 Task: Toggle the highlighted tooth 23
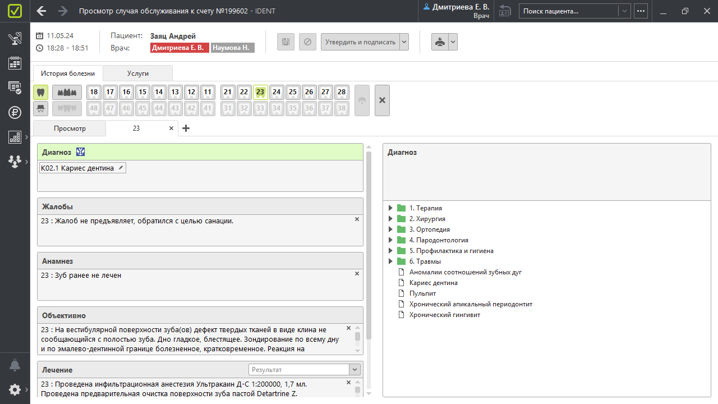260,92
